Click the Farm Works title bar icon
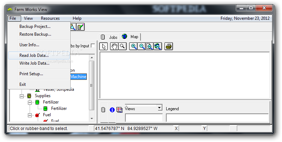 [x=10, y=9]
